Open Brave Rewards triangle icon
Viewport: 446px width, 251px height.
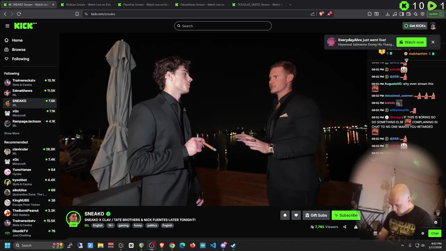[x=329, y=14]
